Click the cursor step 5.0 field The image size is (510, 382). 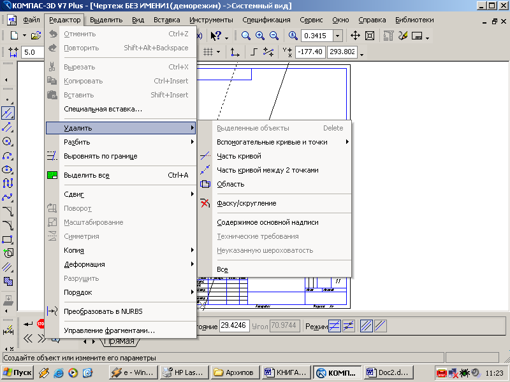click(33, 52)
